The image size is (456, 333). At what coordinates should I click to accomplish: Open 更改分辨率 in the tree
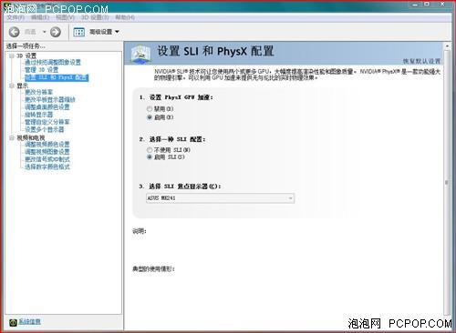[38, 92]
